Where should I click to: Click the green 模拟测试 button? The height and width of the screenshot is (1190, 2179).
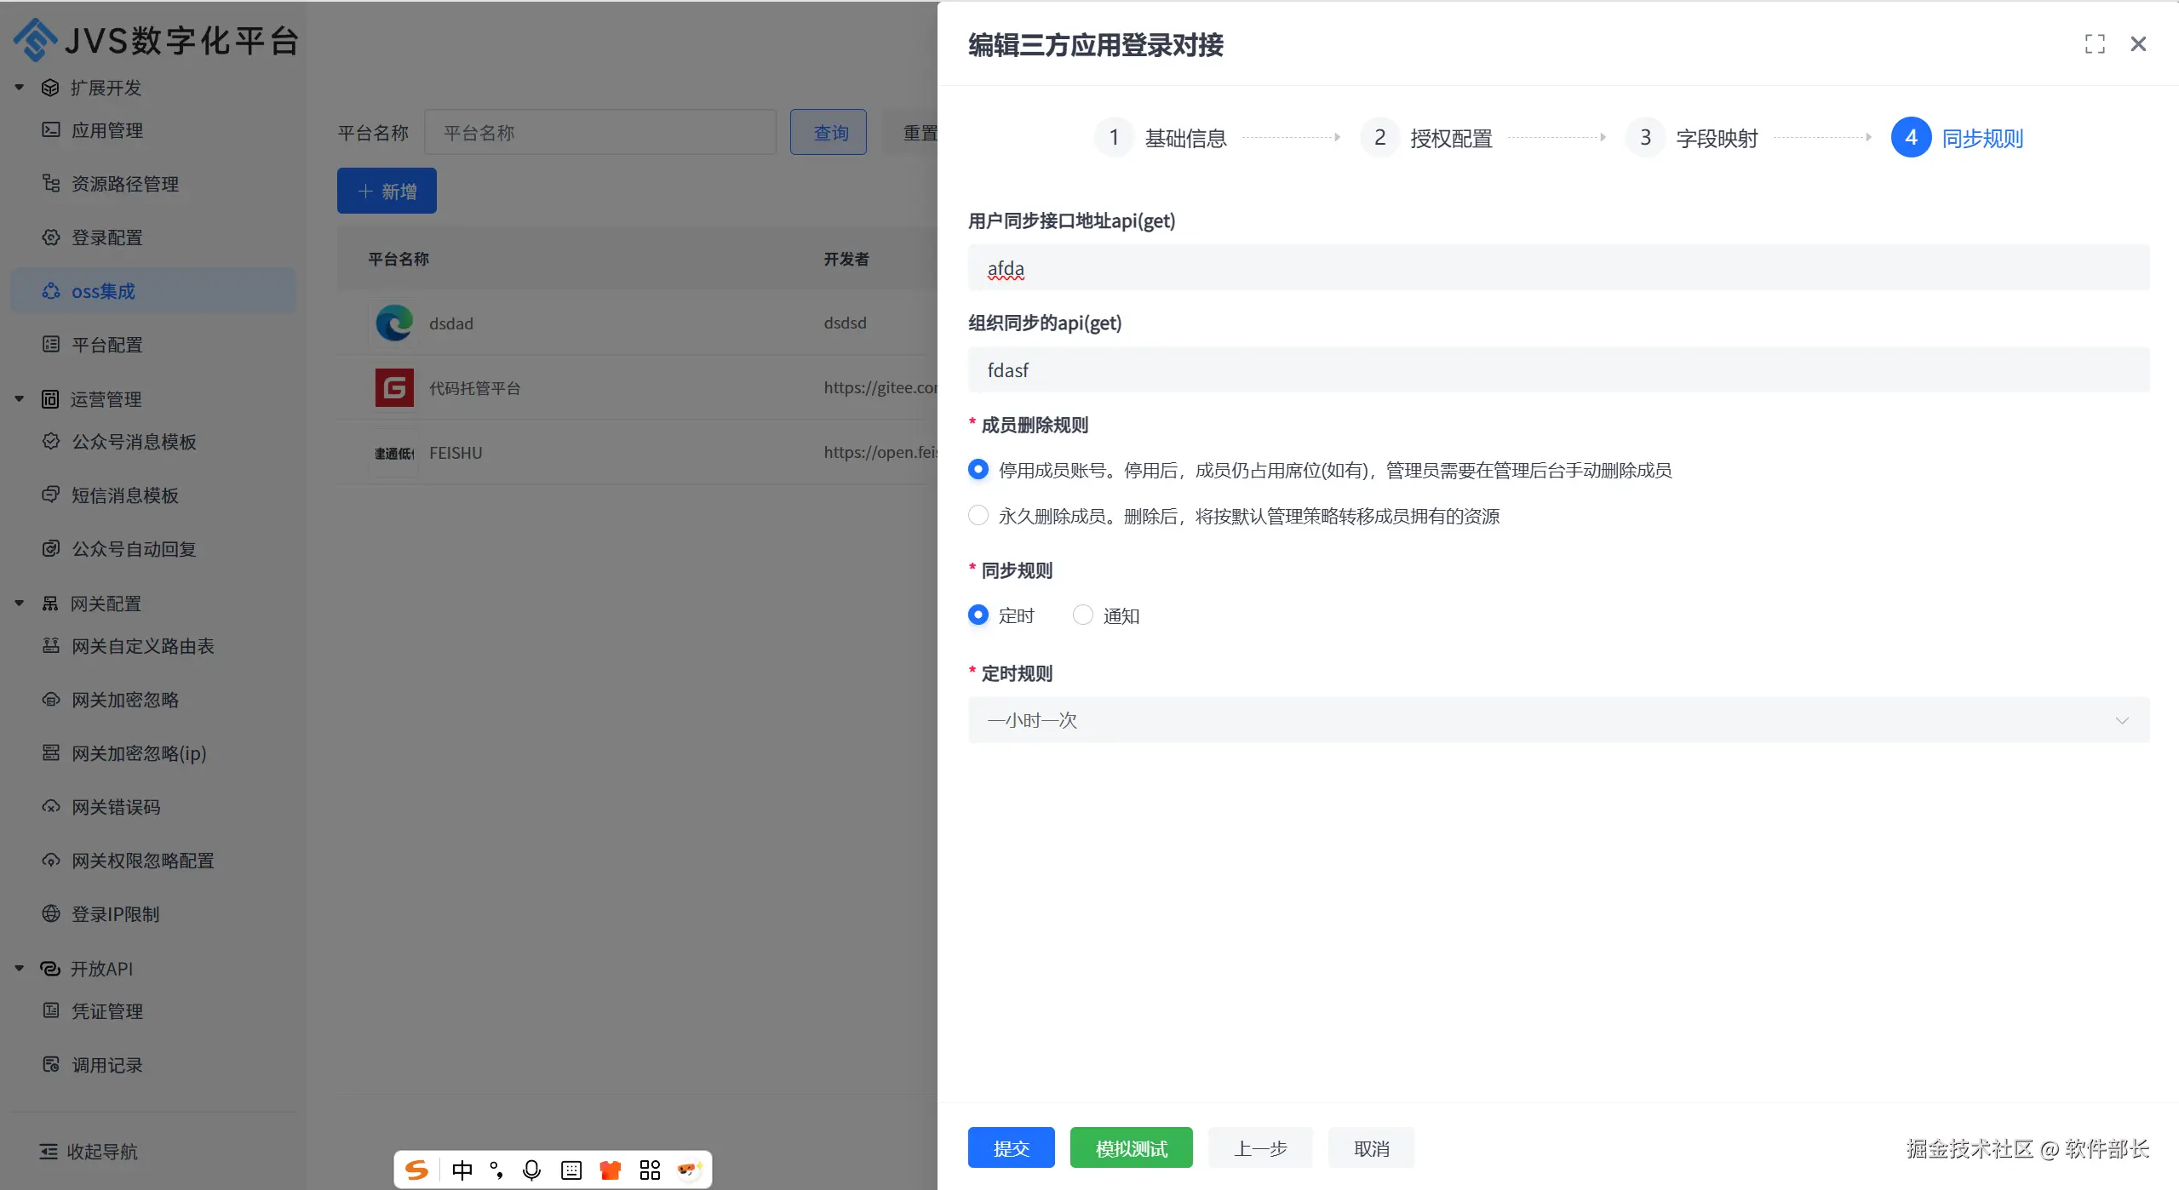[1131, 1147]
